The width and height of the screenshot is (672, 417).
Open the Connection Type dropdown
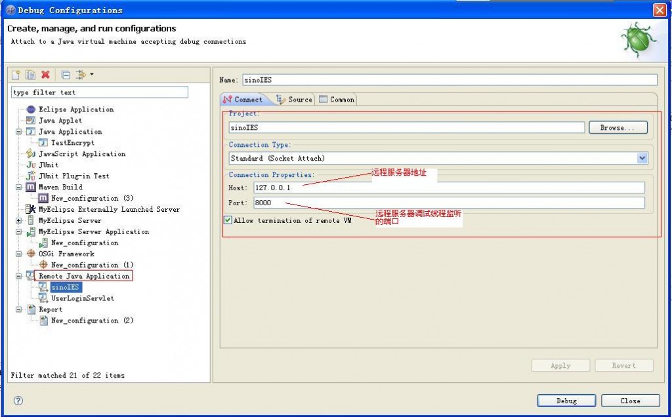click(642, 159)
